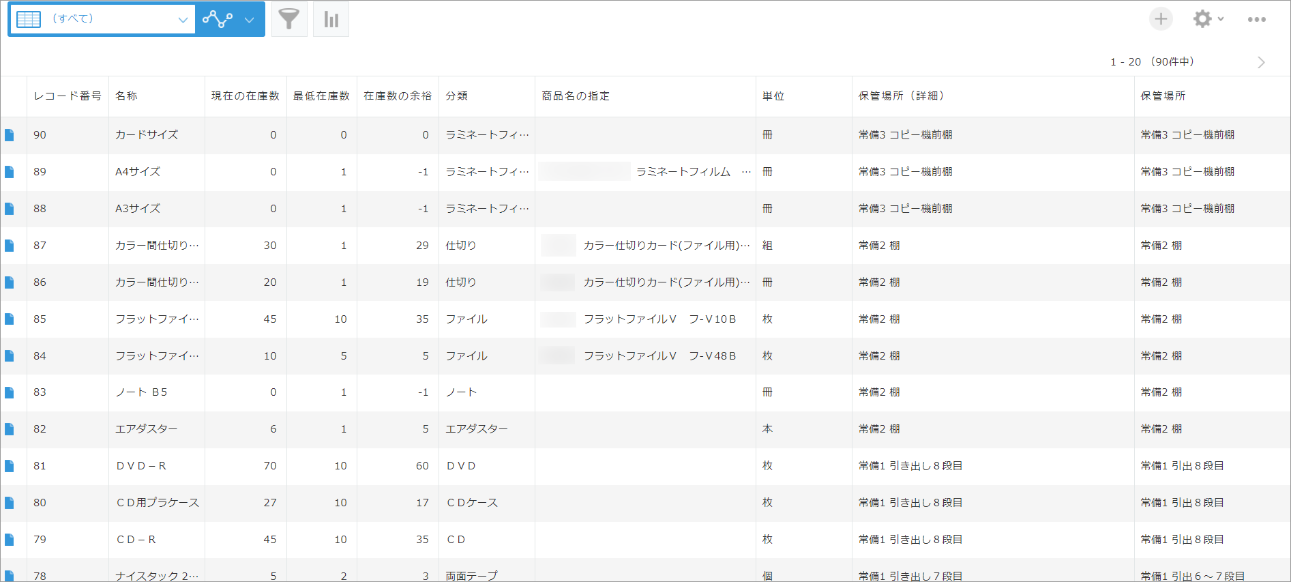
Task: Select the エアダスター name cell
Action: (147, 429)
